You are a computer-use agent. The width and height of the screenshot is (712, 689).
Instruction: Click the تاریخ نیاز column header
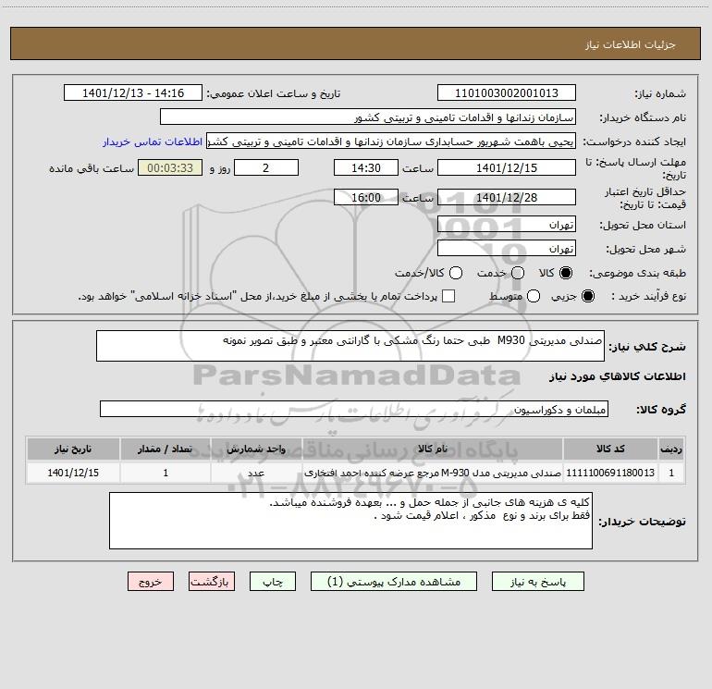click(73, 449)
